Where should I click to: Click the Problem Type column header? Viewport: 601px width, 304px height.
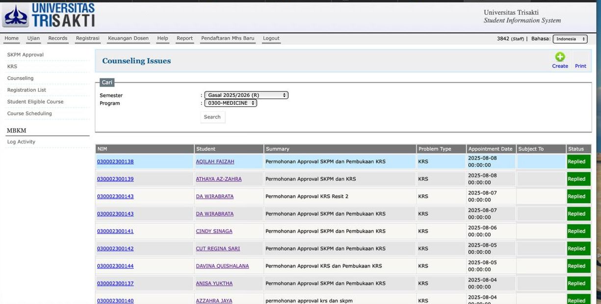pyautogui.click(x=435, y=149)
